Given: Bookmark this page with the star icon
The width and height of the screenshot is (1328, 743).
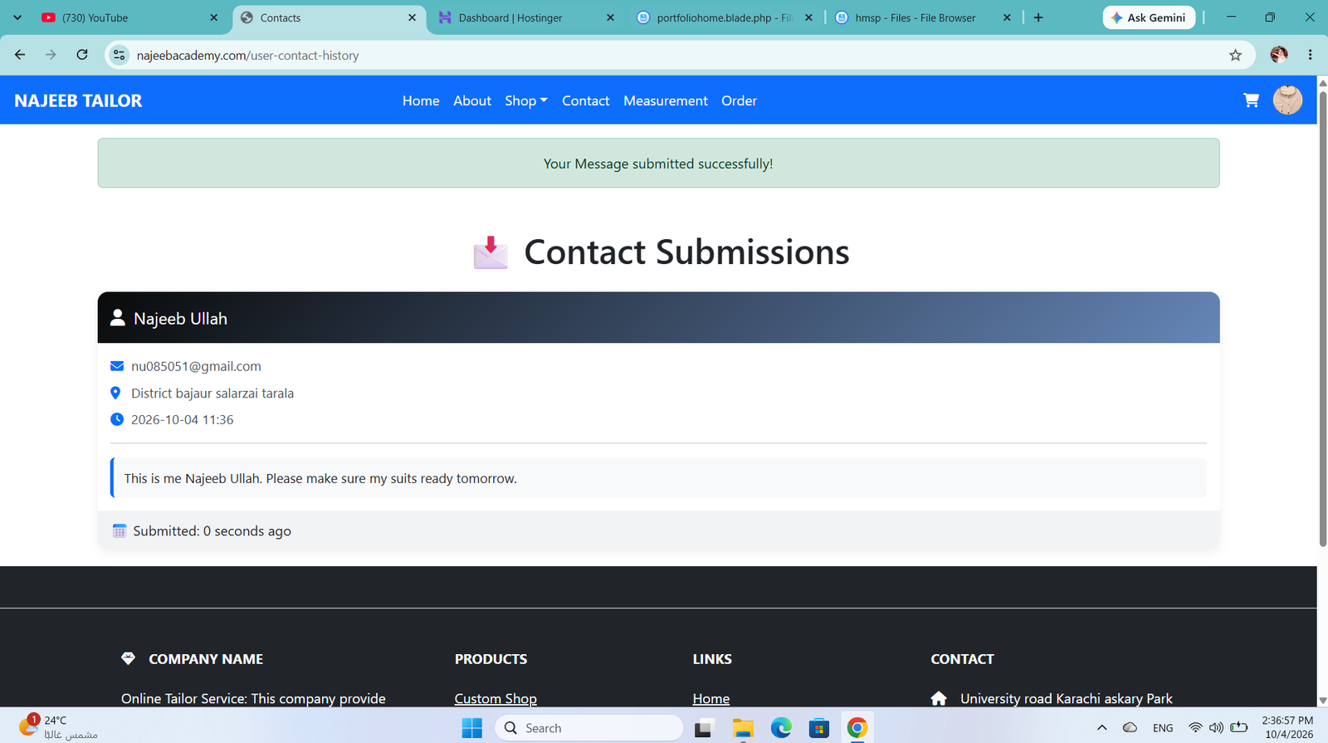Looking at the screenshot, I should (x=1235, y=55).
